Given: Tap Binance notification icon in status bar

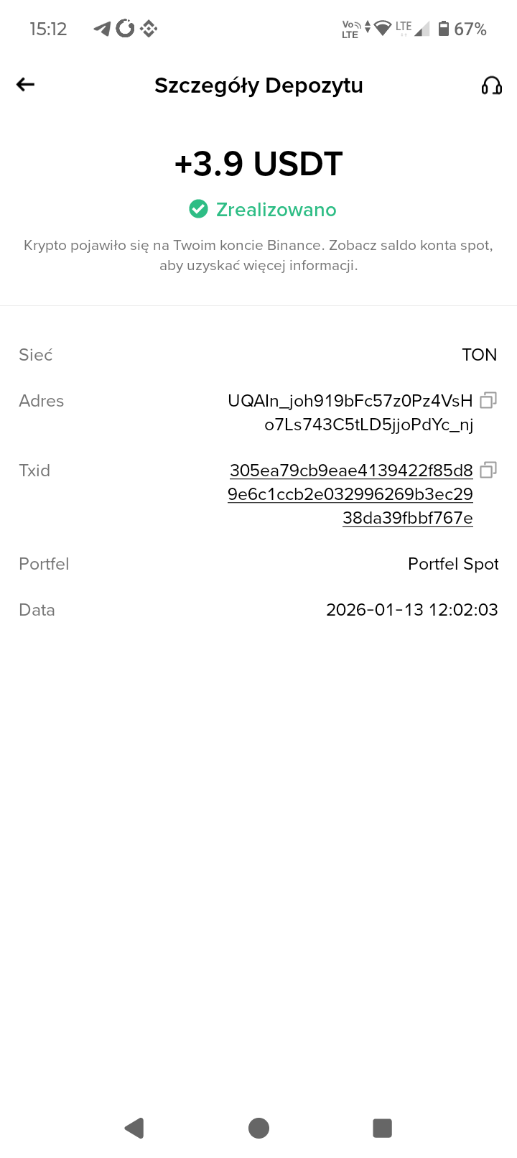Looking at the screenshot, I should pyautogui.click(x=149, y=29).
